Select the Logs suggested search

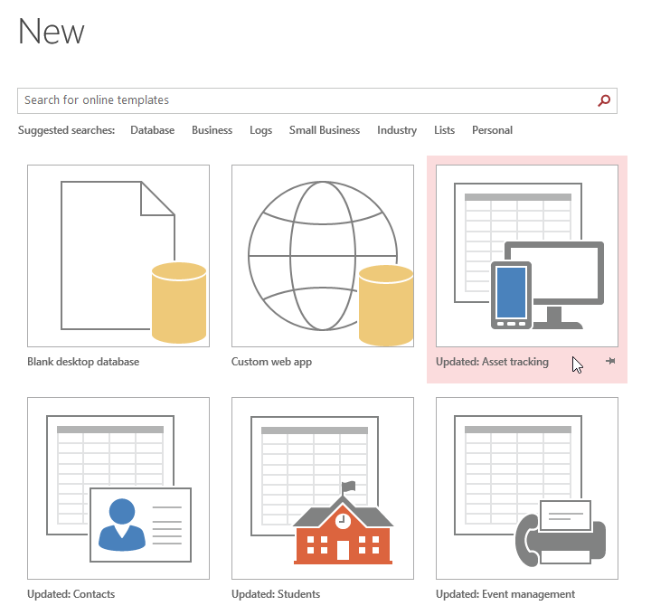260,130
